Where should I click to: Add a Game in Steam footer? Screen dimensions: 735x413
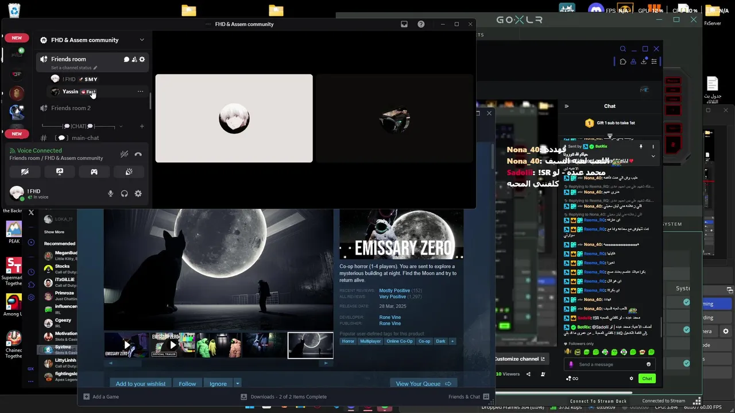pos(101,396)
